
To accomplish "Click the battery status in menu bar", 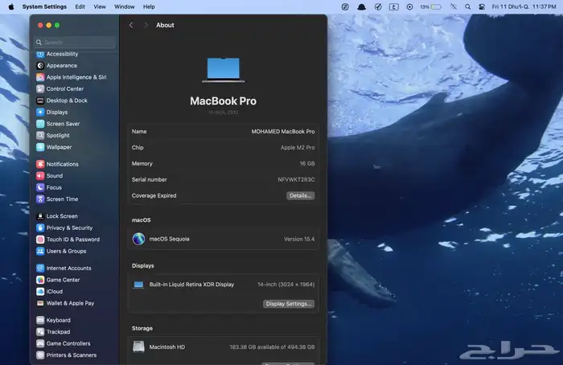I will click(x=431, y=6).
